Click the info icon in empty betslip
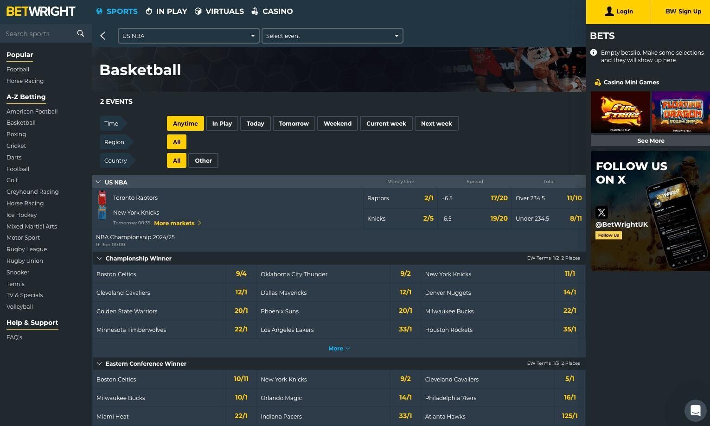 594,53
